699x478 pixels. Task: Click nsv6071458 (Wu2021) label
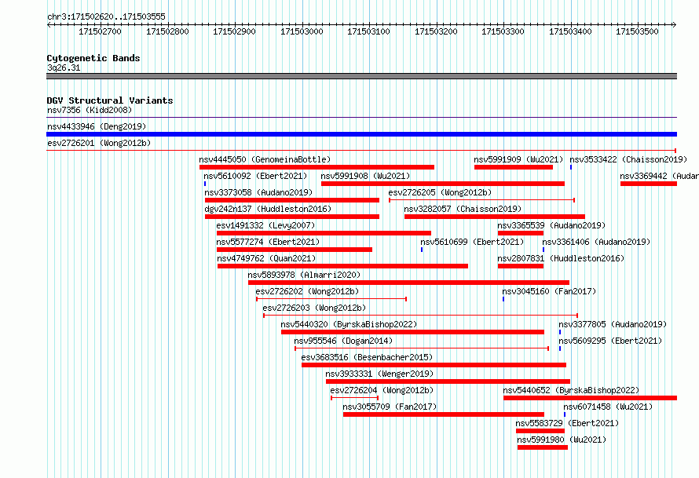click(608, 407)
